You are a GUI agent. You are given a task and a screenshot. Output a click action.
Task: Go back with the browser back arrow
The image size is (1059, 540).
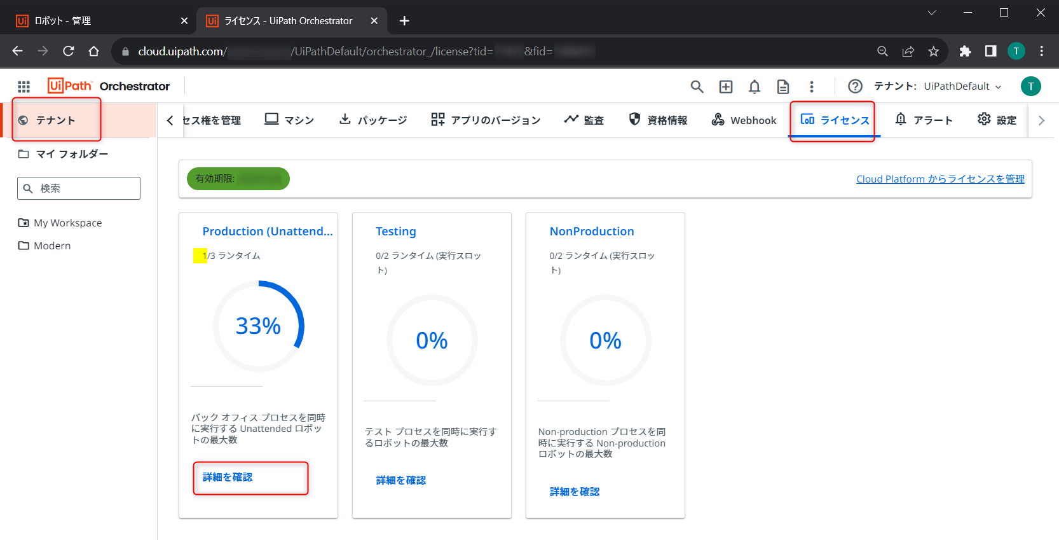17,51
